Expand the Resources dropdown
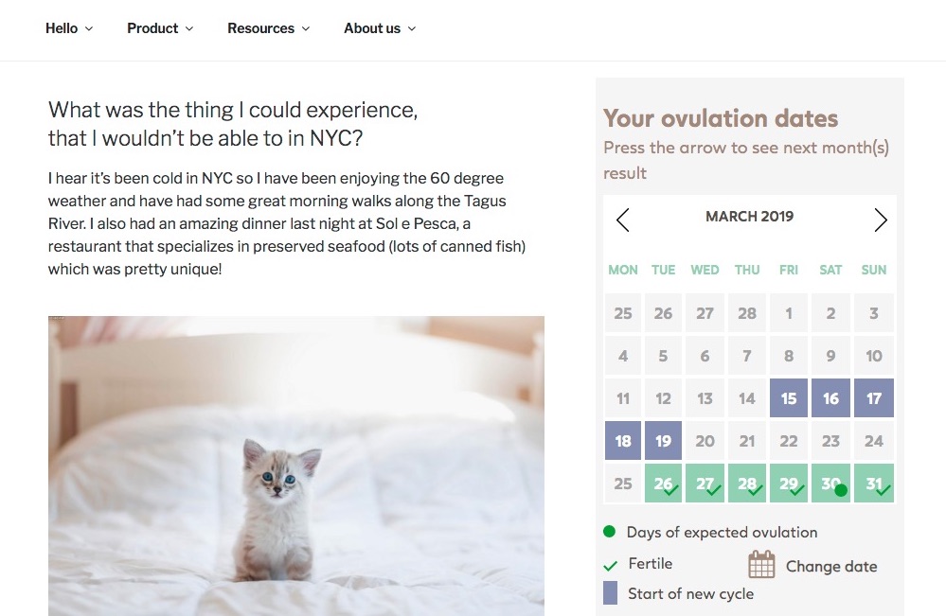946x616 pixels. click(268, 28)
